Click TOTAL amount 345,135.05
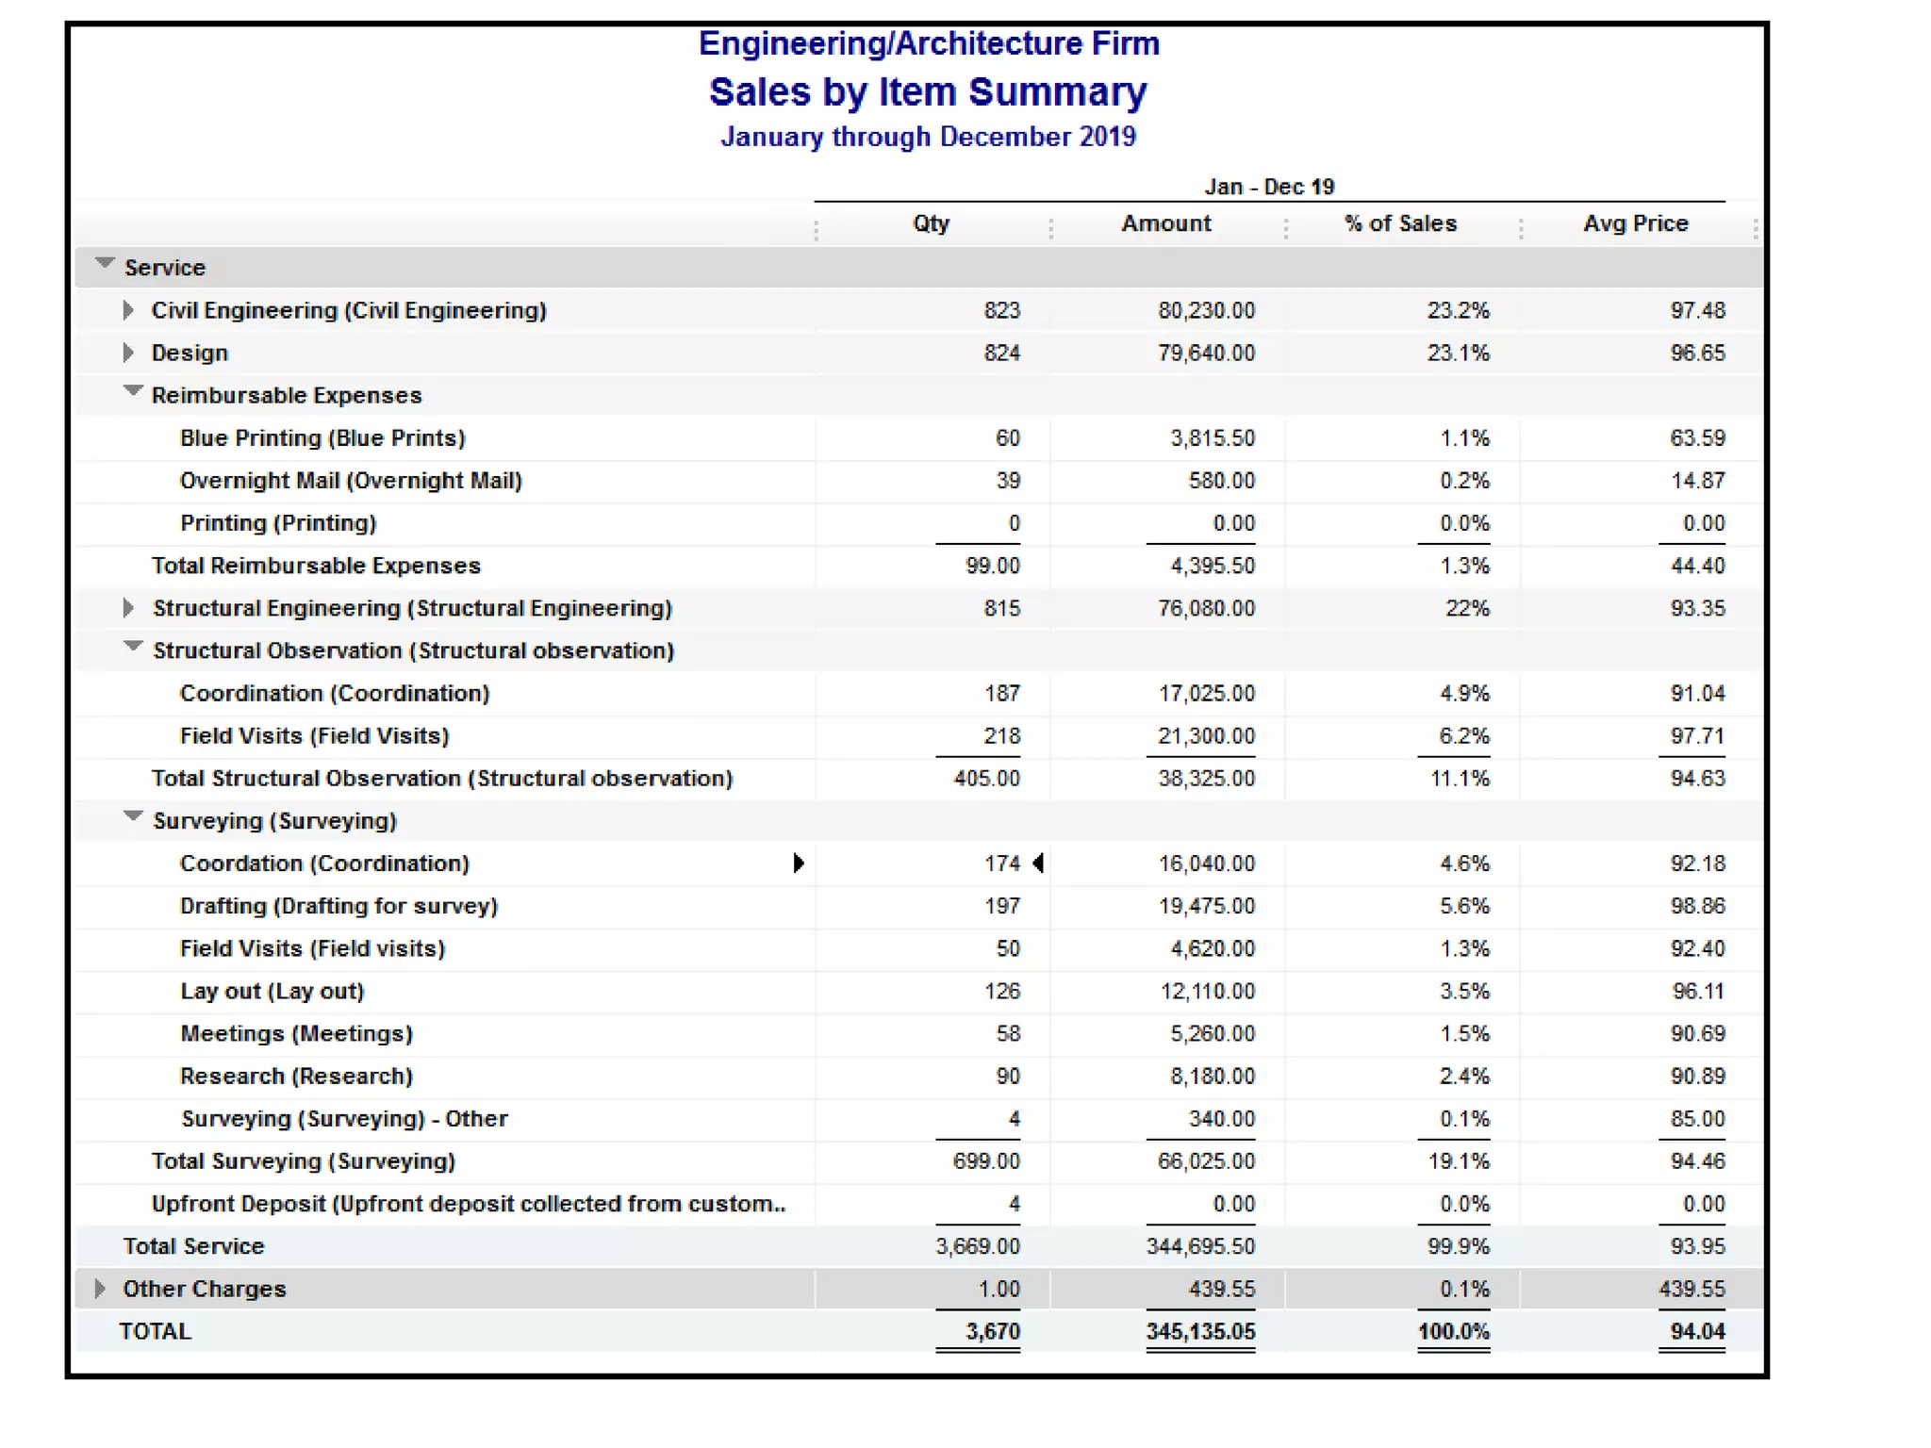Image resolution: width=1931 pixels, height=1448 pixels. click(x=1200, y=1331)
